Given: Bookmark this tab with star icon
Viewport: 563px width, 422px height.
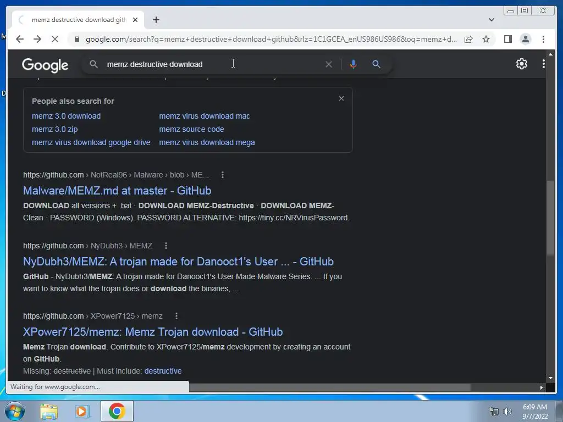Looking at the screenshot, I should click(x=486, y=39).
